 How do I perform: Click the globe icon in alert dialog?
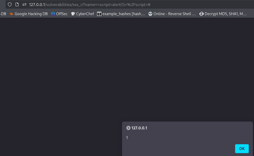point(128,128)
